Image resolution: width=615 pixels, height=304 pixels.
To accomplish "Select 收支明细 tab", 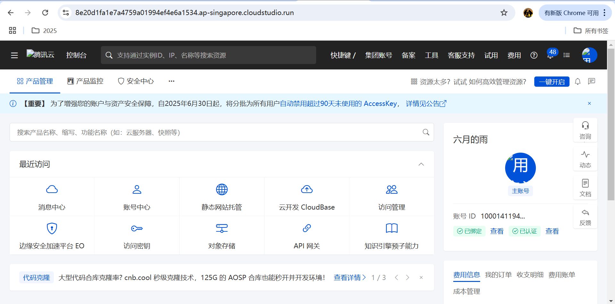I will (x=530, y=275).
